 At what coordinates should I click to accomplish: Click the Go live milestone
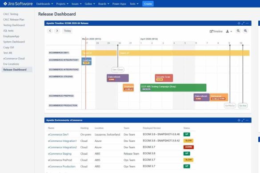[243, 106]
